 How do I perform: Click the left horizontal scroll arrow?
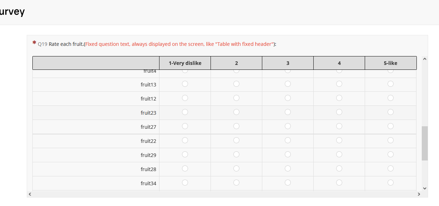tap(30, 194)
